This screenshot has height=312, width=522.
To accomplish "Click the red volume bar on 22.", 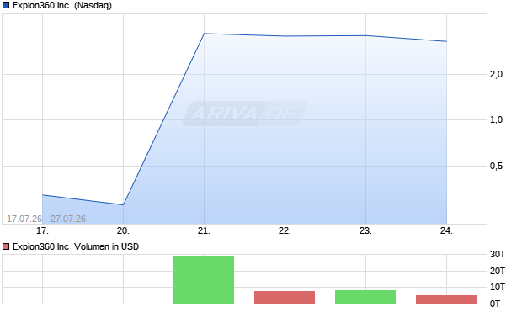I will point(285,298).
